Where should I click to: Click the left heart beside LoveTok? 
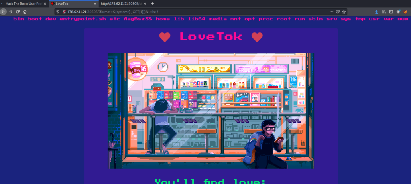[165, 37]
